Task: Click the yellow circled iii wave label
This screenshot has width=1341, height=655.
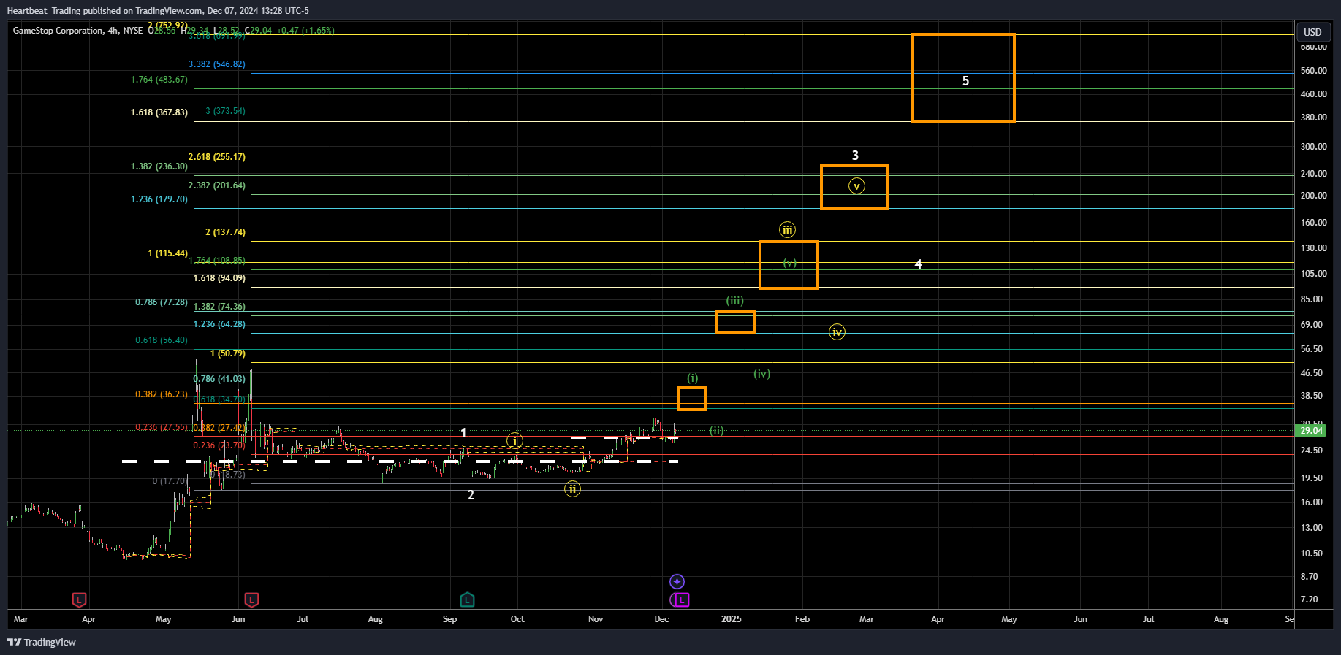Action: point(787,230)
